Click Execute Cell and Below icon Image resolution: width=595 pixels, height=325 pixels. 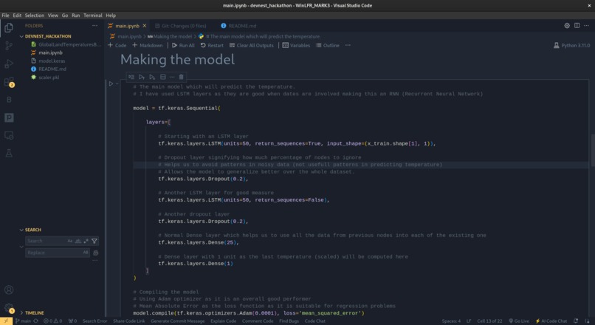152,77
